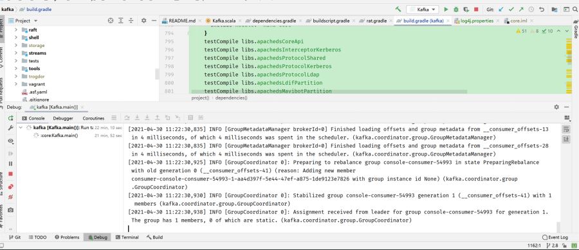Click the dependencies{} breadcrumb
Screen dimensions: 579x250
[231, 98]
